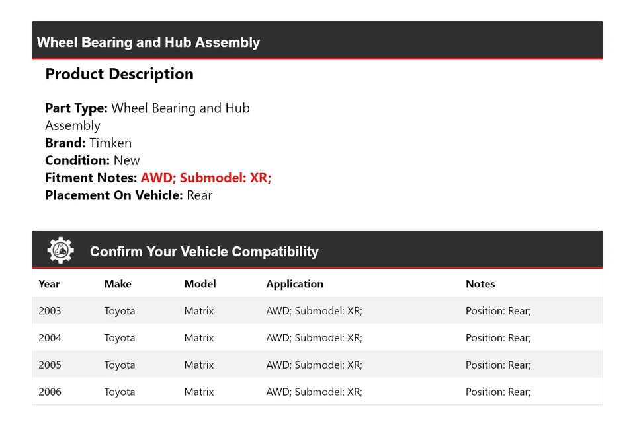The image size is (635, 426).
Task: Select the 2005 year row cell
Action: (50, 365)
